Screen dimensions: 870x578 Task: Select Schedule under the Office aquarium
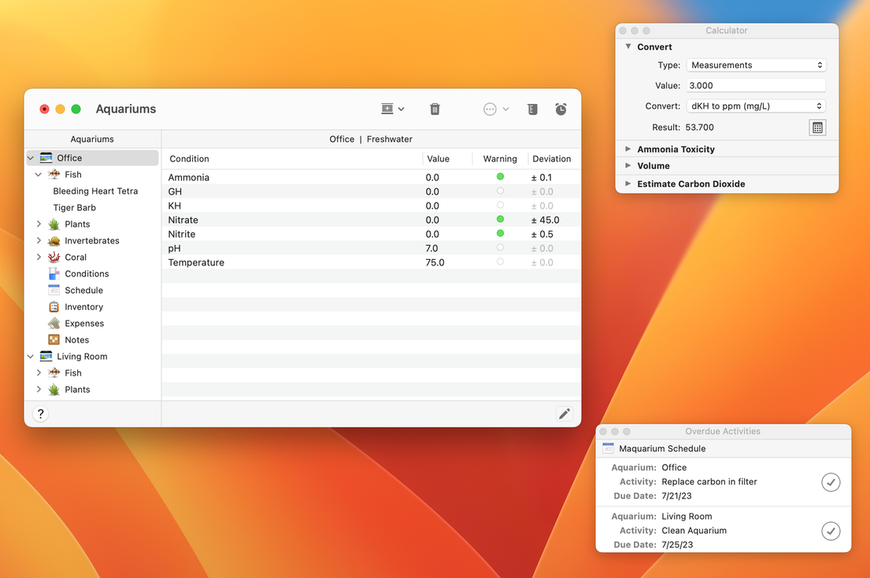point(83,291)
